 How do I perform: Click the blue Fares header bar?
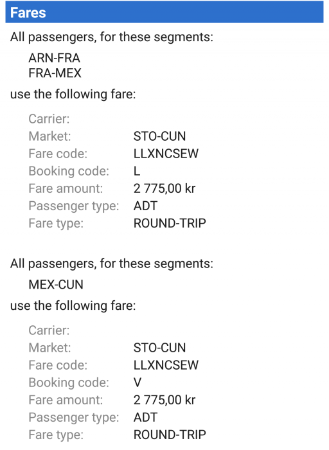click(x=164, y=12)
